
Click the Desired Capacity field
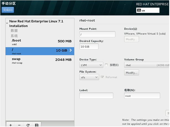(x=89, y=47)
